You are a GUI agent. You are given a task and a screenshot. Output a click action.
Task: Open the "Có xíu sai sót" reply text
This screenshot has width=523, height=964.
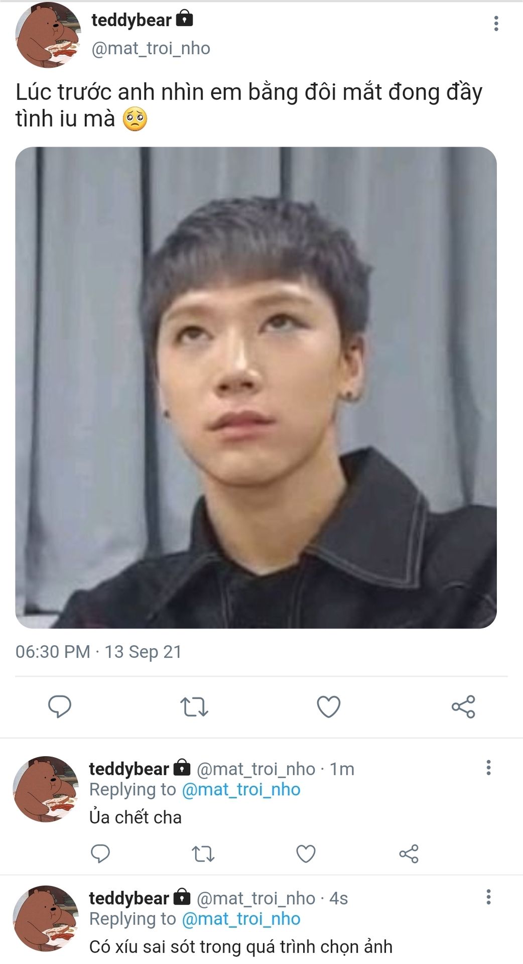tap(240, 947)
